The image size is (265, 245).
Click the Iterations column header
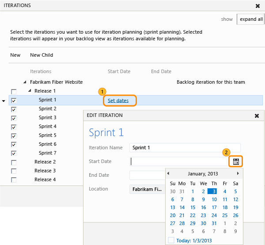(x=41, y=71)
